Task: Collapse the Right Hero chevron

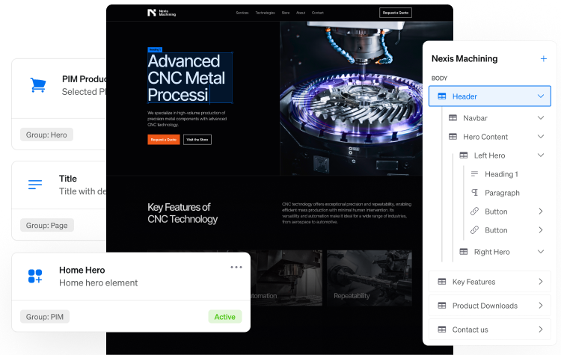Action: point(541,251)
